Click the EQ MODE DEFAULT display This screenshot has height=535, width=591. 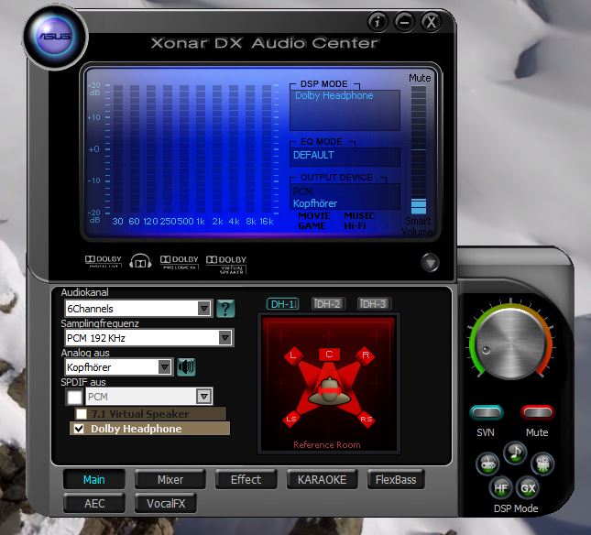pyautogui.click(x=345, y=156)
